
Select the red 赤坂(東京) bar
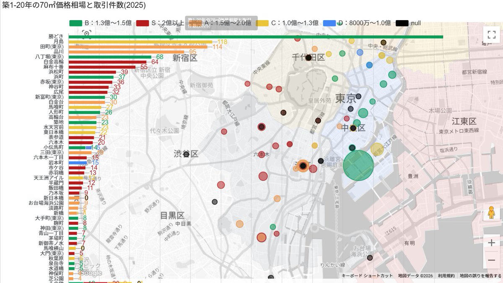point(91,82)
